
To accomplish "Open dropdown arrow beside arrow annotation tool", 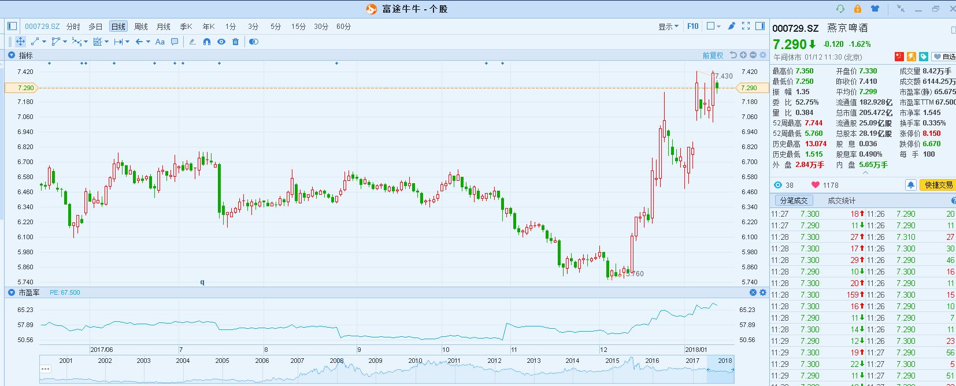I will (x=148, y=42).
